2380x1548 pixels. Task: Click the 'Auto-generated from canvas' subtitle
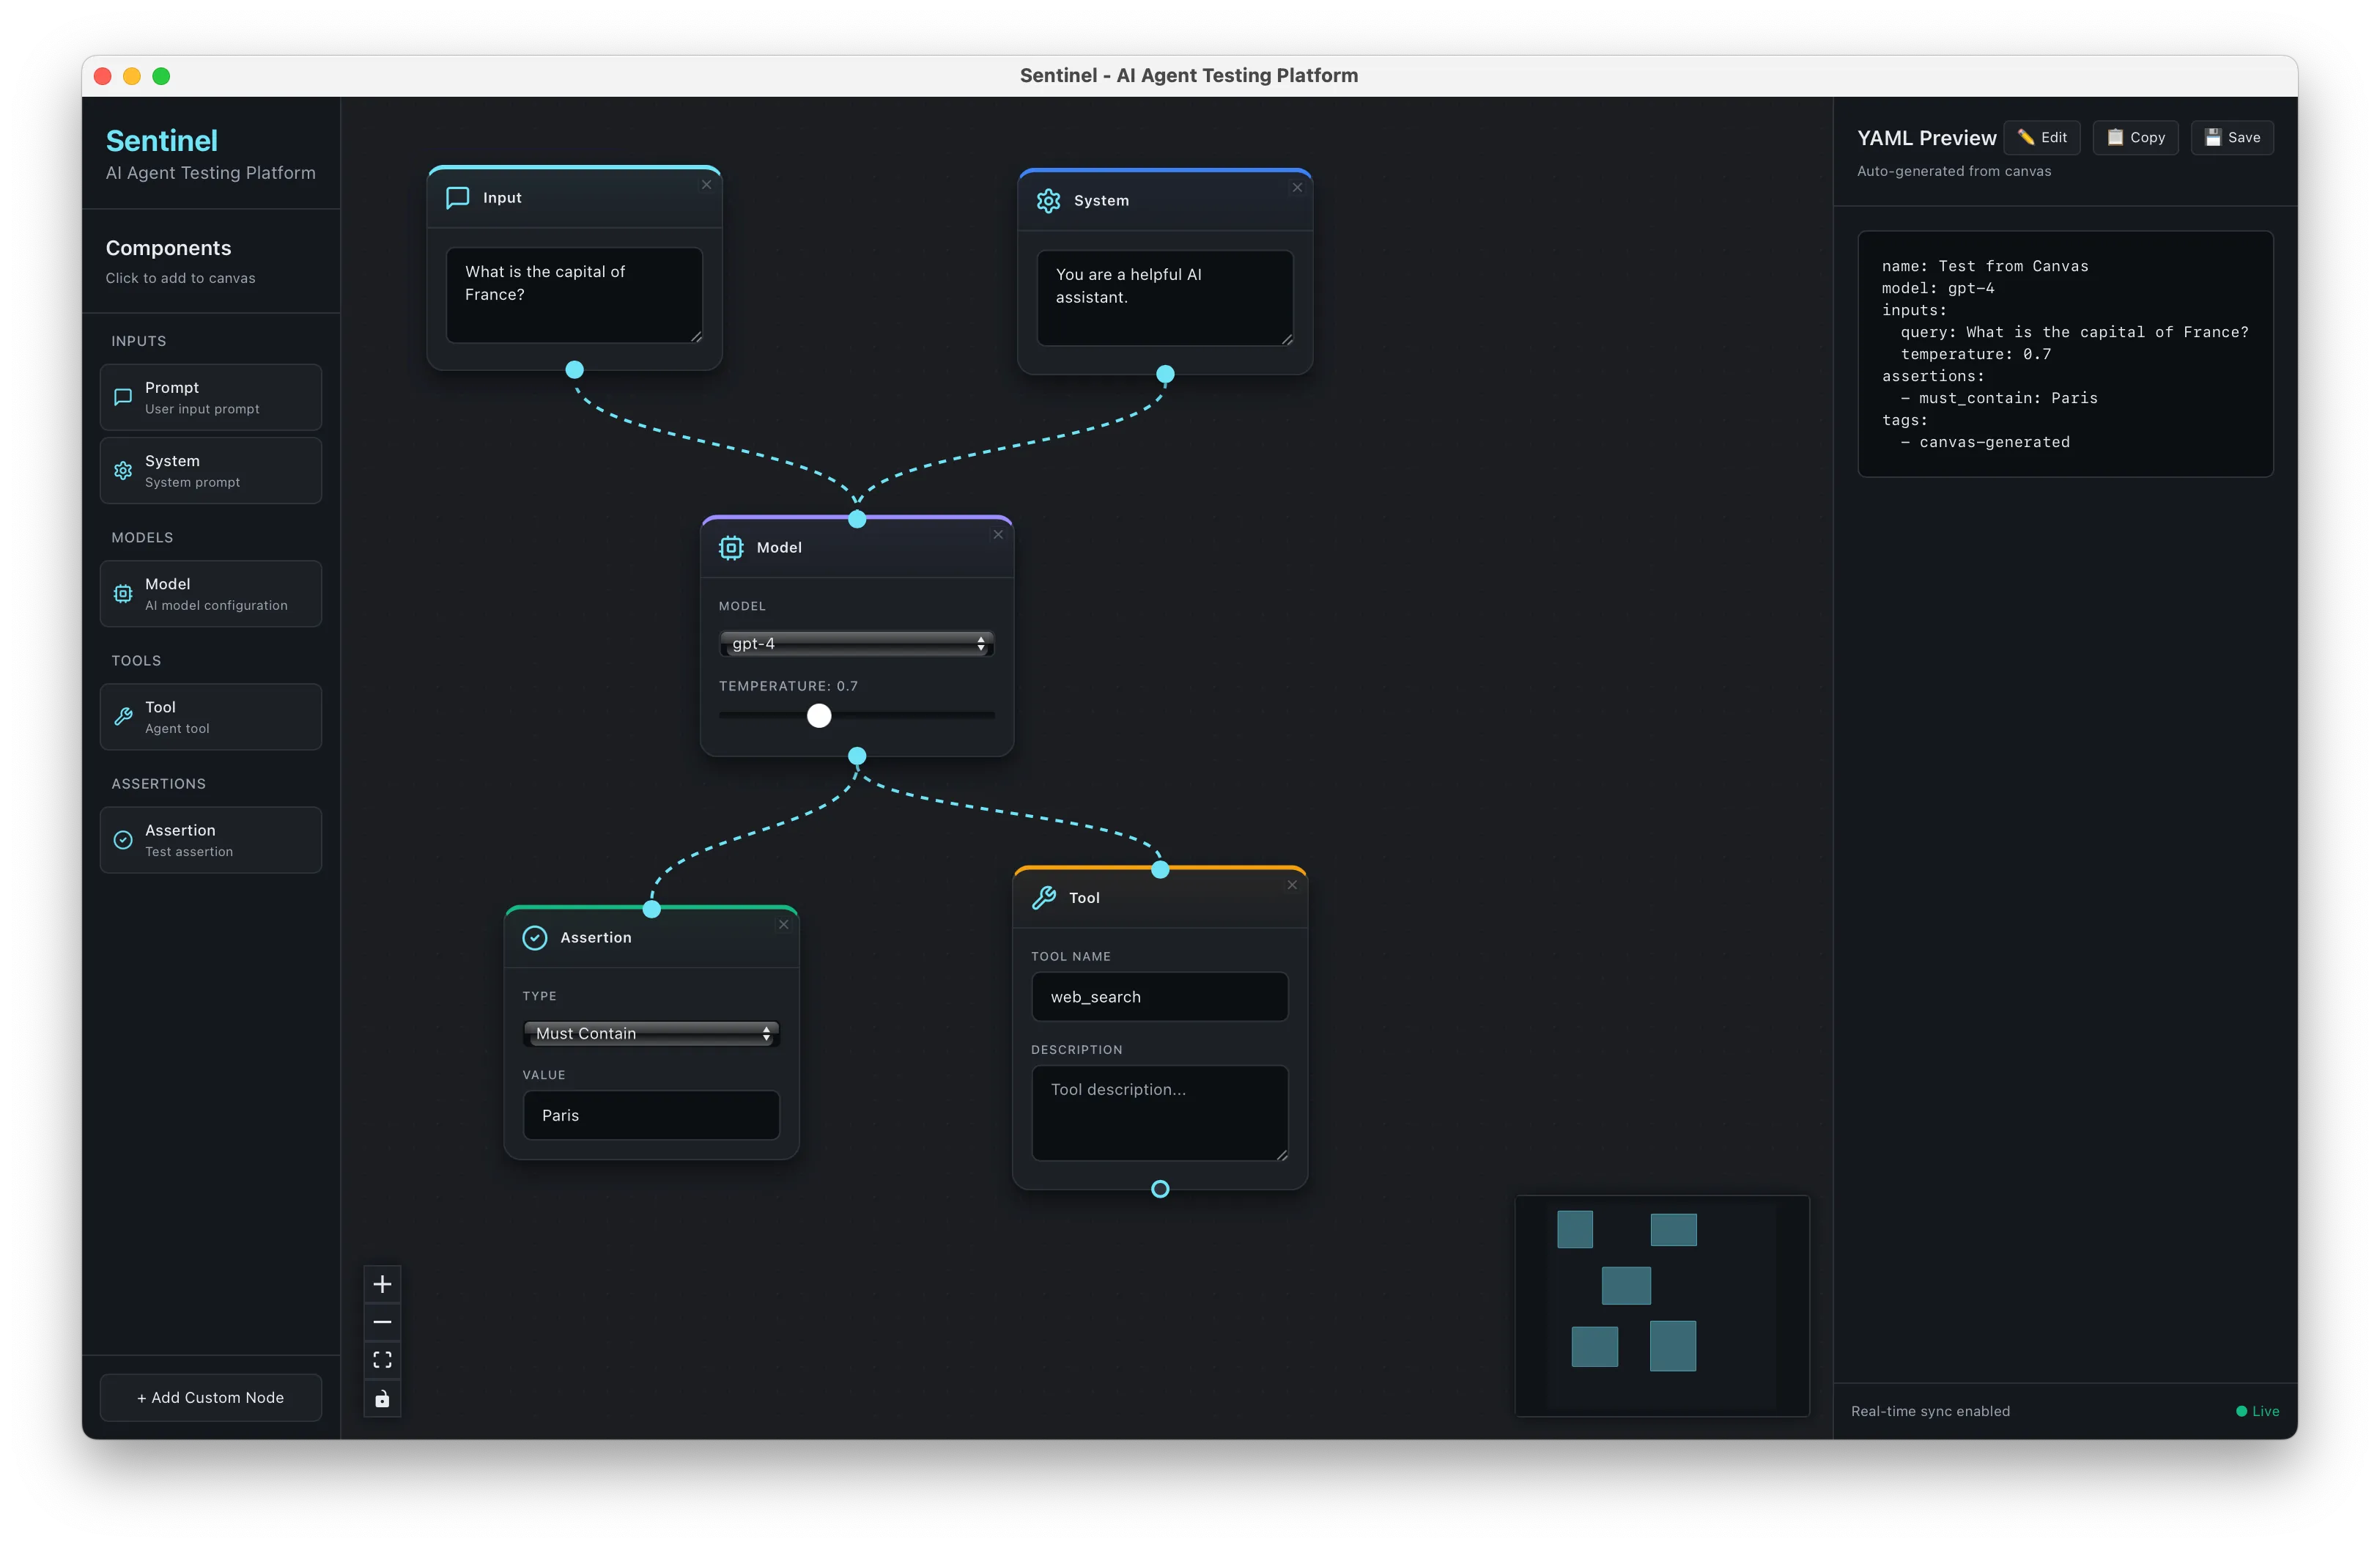pos(1953,171)
